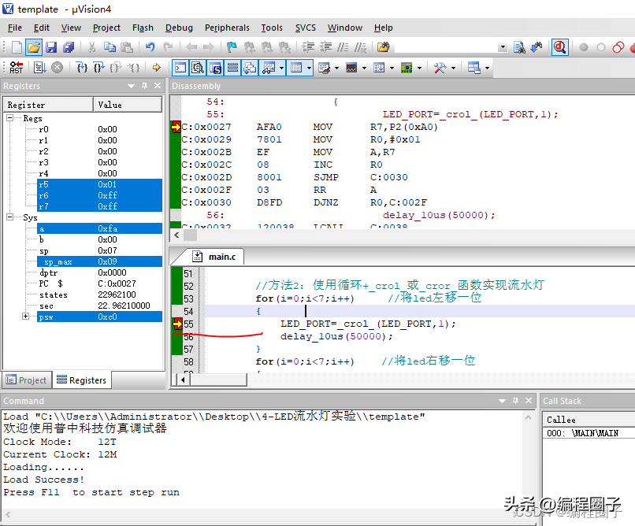This screenshot has width=635, height=526.
Task: Click the Undo icon in the toolbar
Action: tap(150, 47)
